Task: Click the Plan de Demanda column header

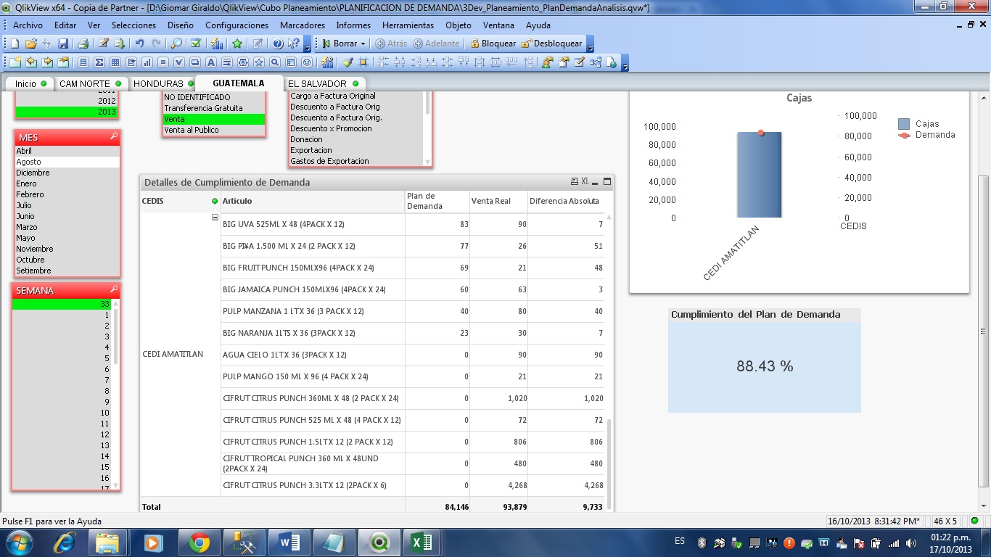Action: click(437, 201)
